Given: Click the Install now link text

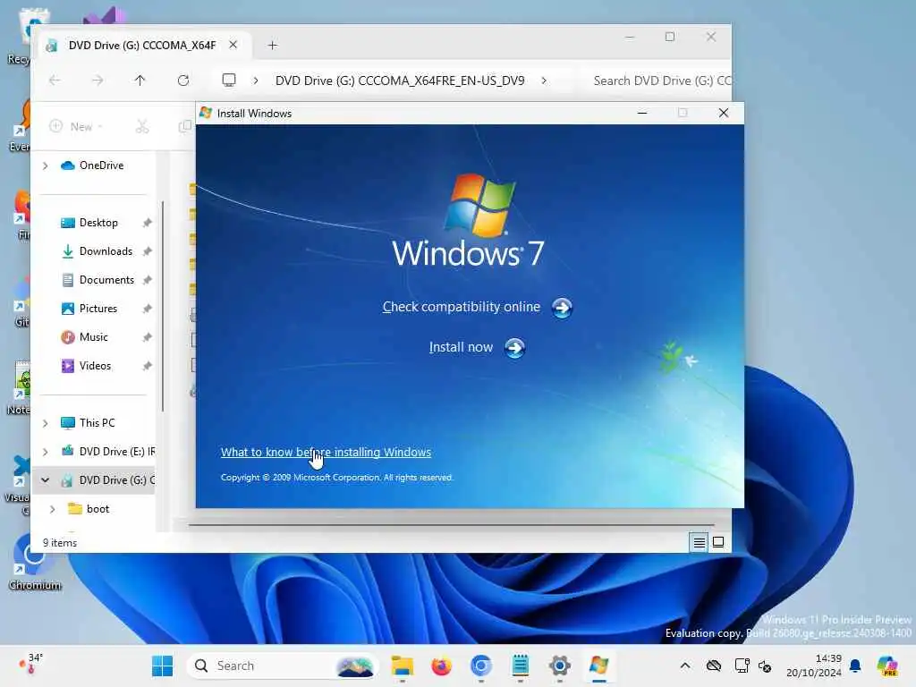Looking at the screenshot, I should point(461,347).
